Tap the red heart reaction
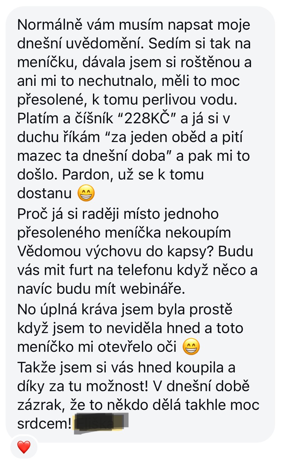 point(24,447)
